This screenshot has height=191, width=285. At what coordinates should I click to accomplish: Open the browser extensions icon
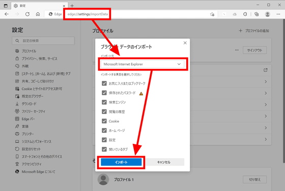pos(245,14)
